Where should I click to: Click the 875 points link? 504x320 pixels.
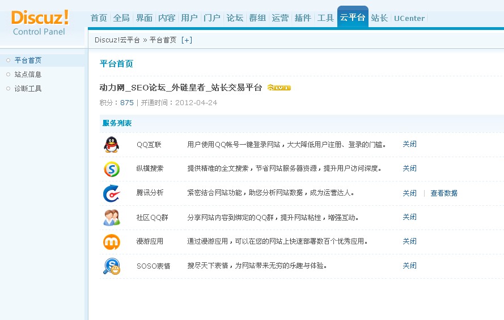[127, 103]
